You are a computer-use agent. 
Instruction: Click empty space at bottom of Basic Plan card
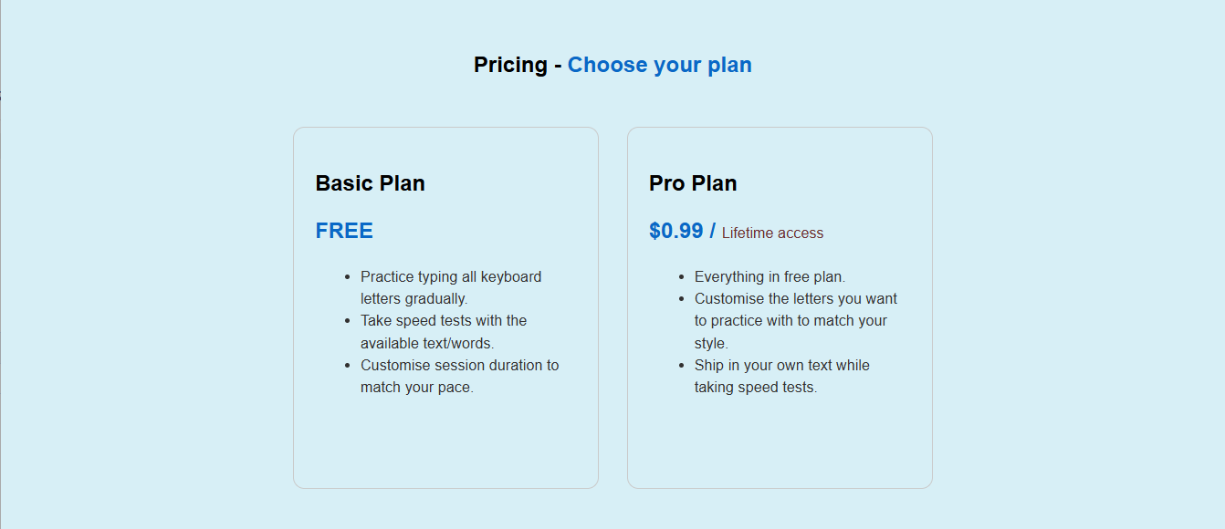(x=445, y=447)
